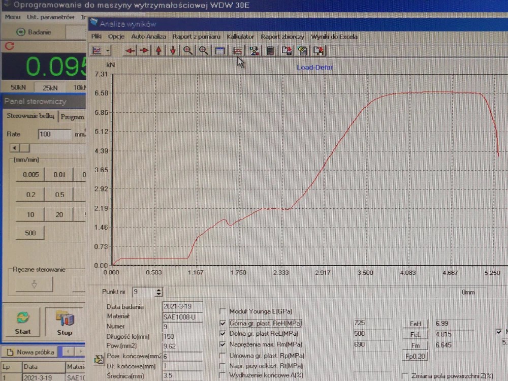Enable Moduł Younga E(GPa) checkbox

(223, 311)
